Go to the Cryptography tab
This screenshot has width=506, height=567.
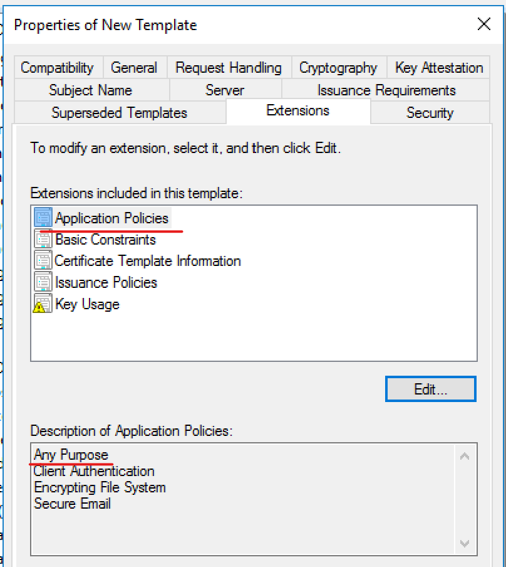[338, 68]
